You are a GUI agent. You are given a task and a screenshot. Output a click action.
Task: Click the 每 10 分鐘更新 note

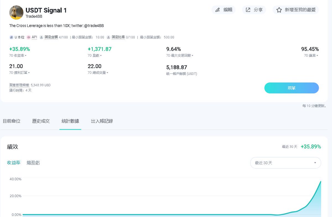tap(314, 106)
